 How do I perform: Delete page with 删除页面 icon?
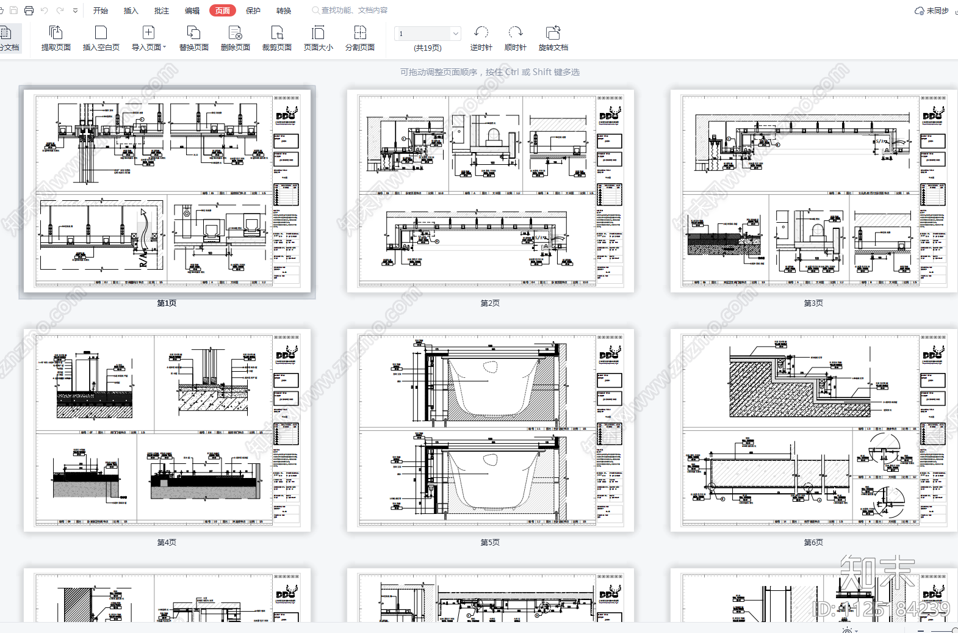click(235, 32)
